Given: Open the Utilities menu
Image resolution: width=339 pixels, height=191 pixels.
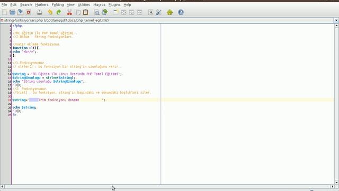Looking at the screenshot, I should click(84, 5).
